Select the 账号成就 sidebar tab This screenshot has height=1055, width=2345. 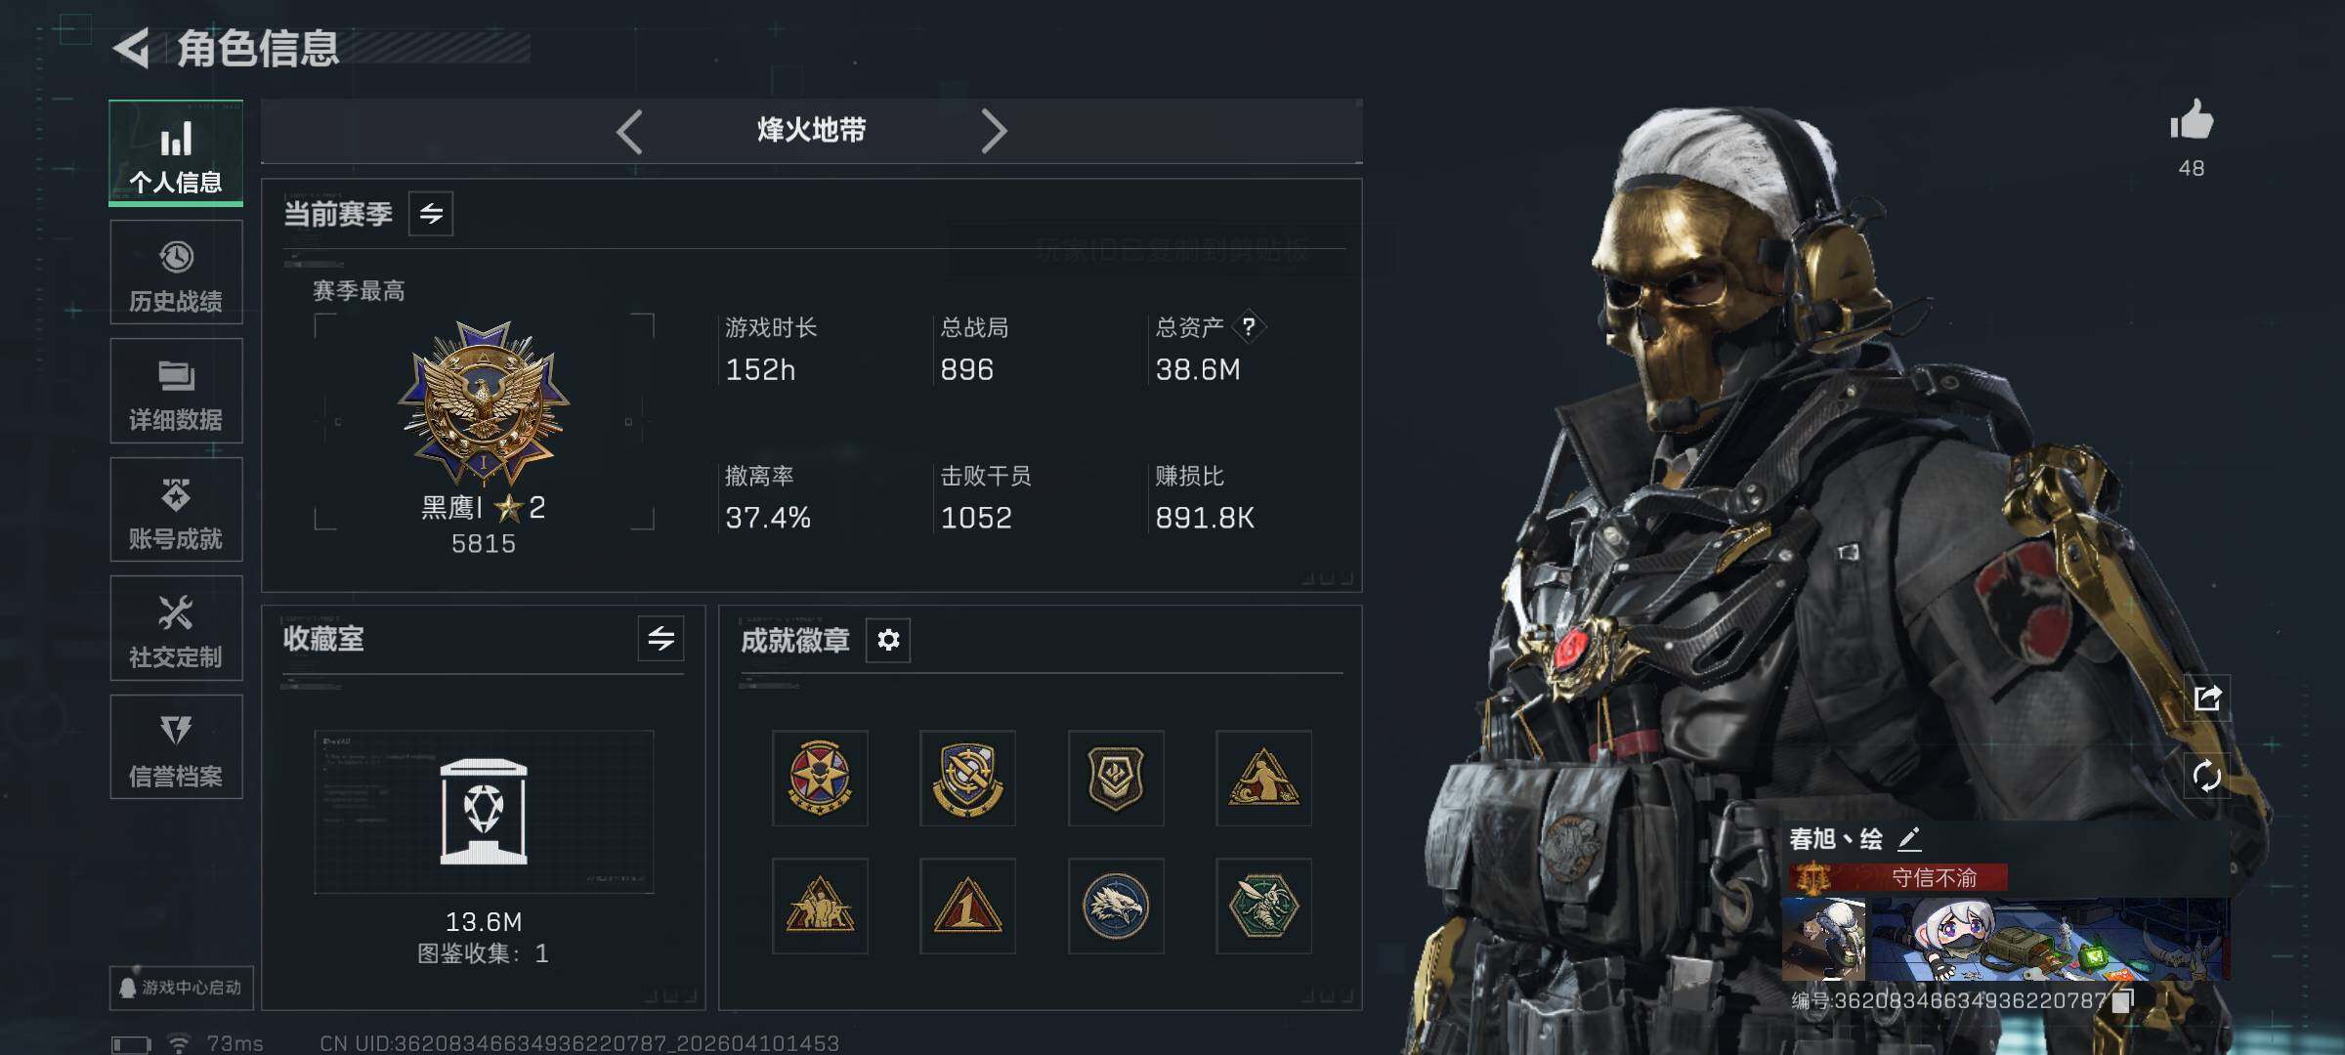176,510
